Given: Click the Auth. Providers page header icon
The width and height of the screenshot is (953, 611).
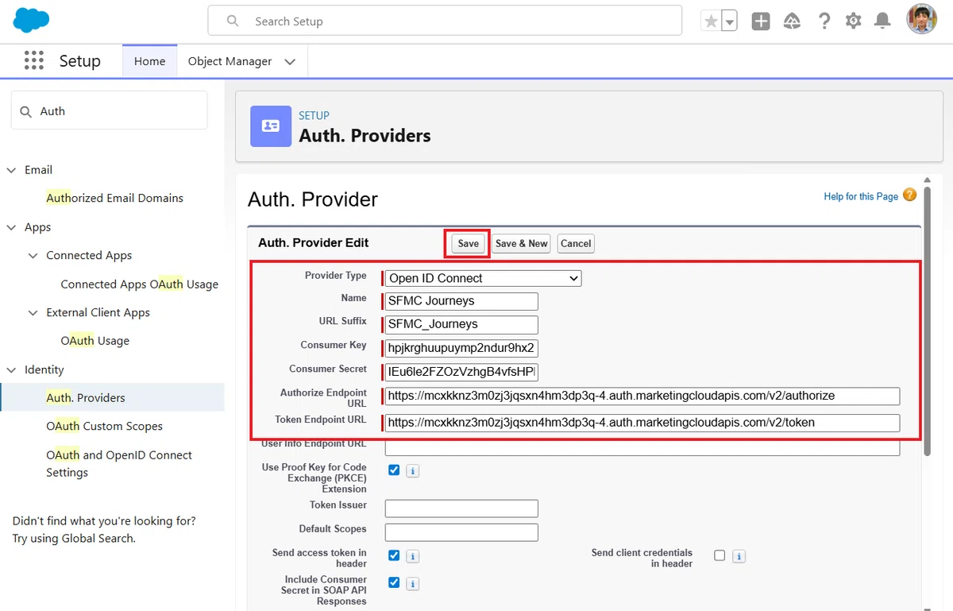Looking at the screenshot, I should click(271, 126).
